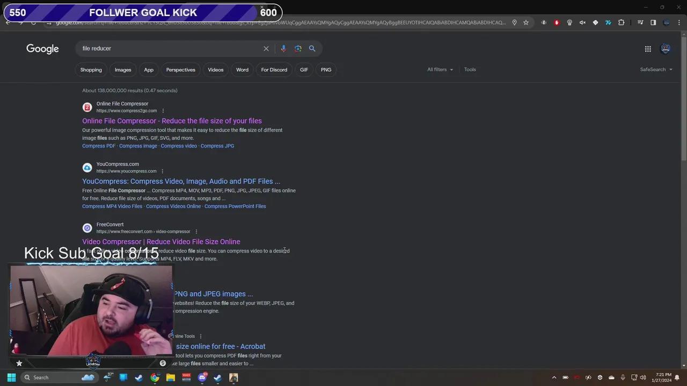Open more options for youcompress.com result

click(x=162, y=172)
